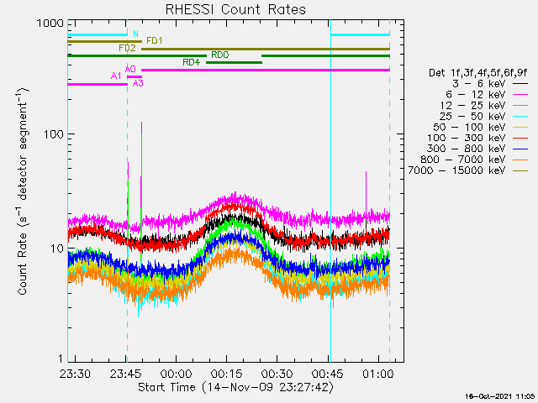
Task: Select the 50 - 100 keV legend label
Action: point(469,127)
